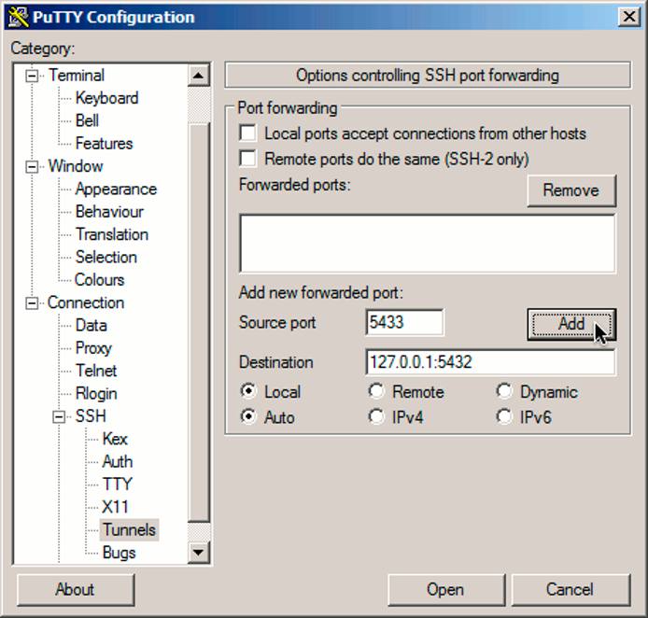The height and width of the screenshot is (618, 648).
Task: Open the Keyboard settings category
Action: point(107,98)
